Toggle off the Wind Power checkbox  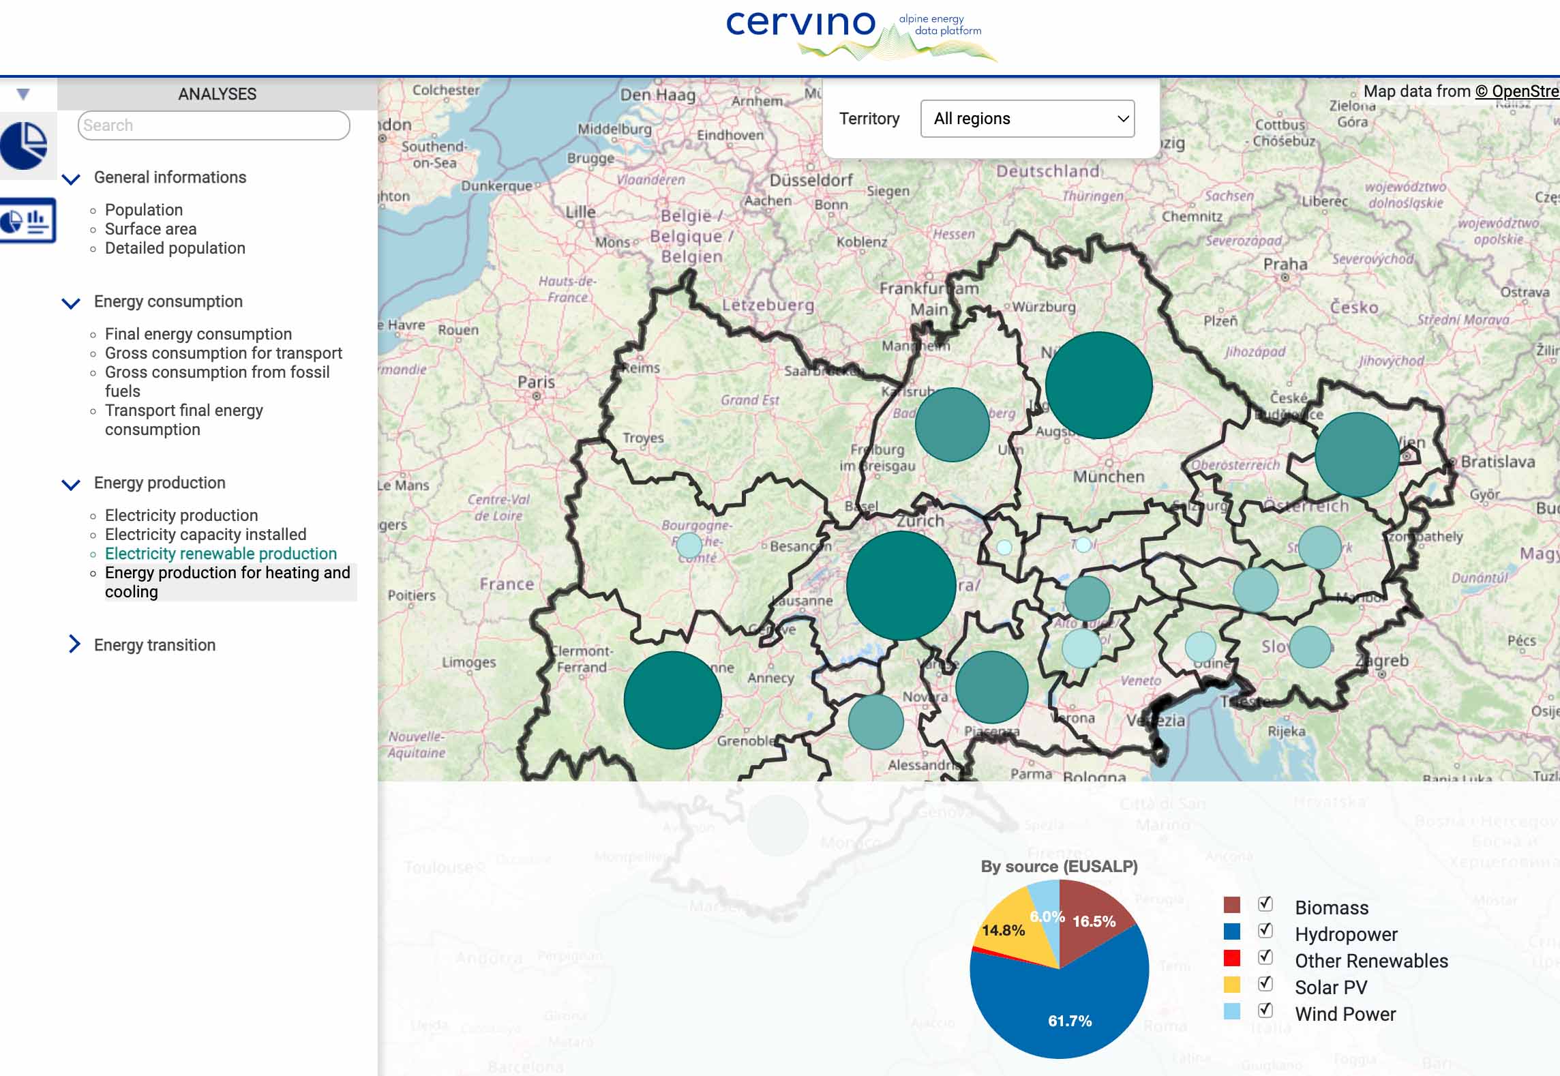click(x=1265, y=1011)
